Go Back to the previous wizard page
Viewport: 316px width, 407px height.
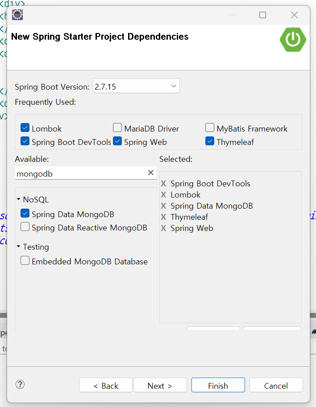tap(106, 385)
